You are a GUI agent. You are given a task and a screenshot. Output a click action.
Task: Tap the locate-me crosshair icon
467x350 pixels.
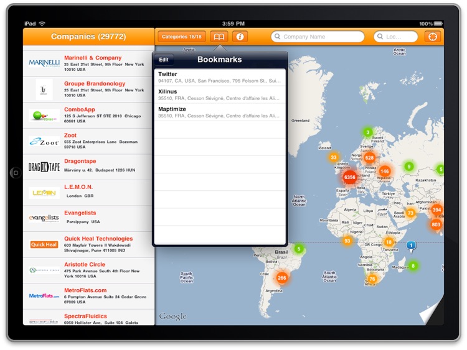tap(433, 37)
